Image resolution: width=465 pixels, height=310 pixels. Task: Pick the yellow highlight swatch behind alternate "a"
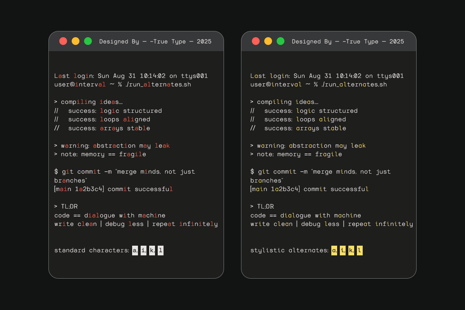pos(334,250)
